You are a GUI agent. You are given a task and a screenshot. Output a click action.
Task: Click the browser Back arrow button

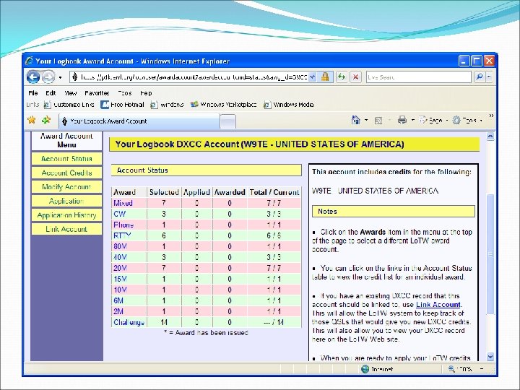(33, 77)
